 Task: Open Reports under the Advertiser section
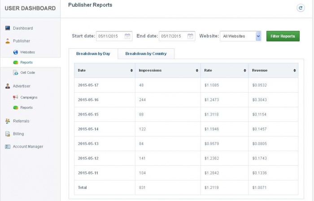[x=26, y=107]
